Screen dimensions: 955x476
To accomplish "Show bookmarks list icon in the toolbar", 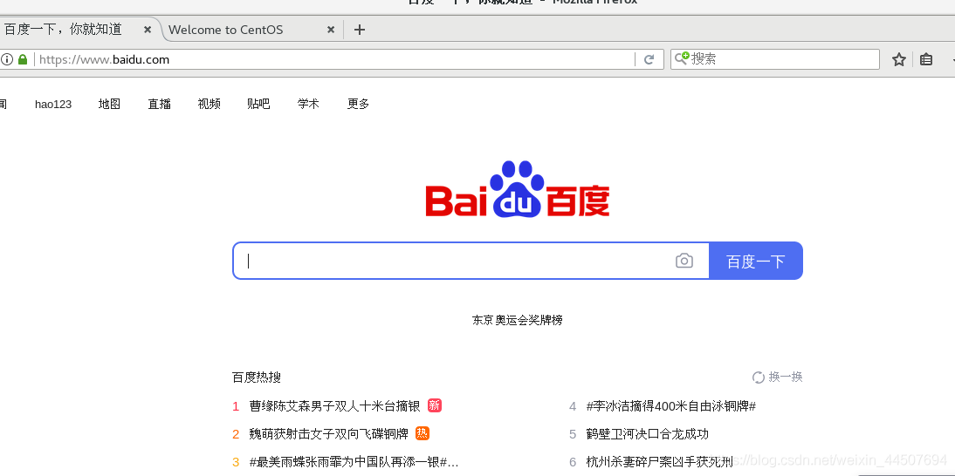I will tap(926, 59).
